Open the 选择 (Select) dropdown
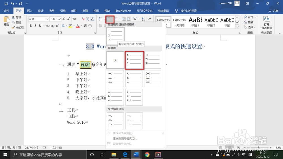 point(249,27)
